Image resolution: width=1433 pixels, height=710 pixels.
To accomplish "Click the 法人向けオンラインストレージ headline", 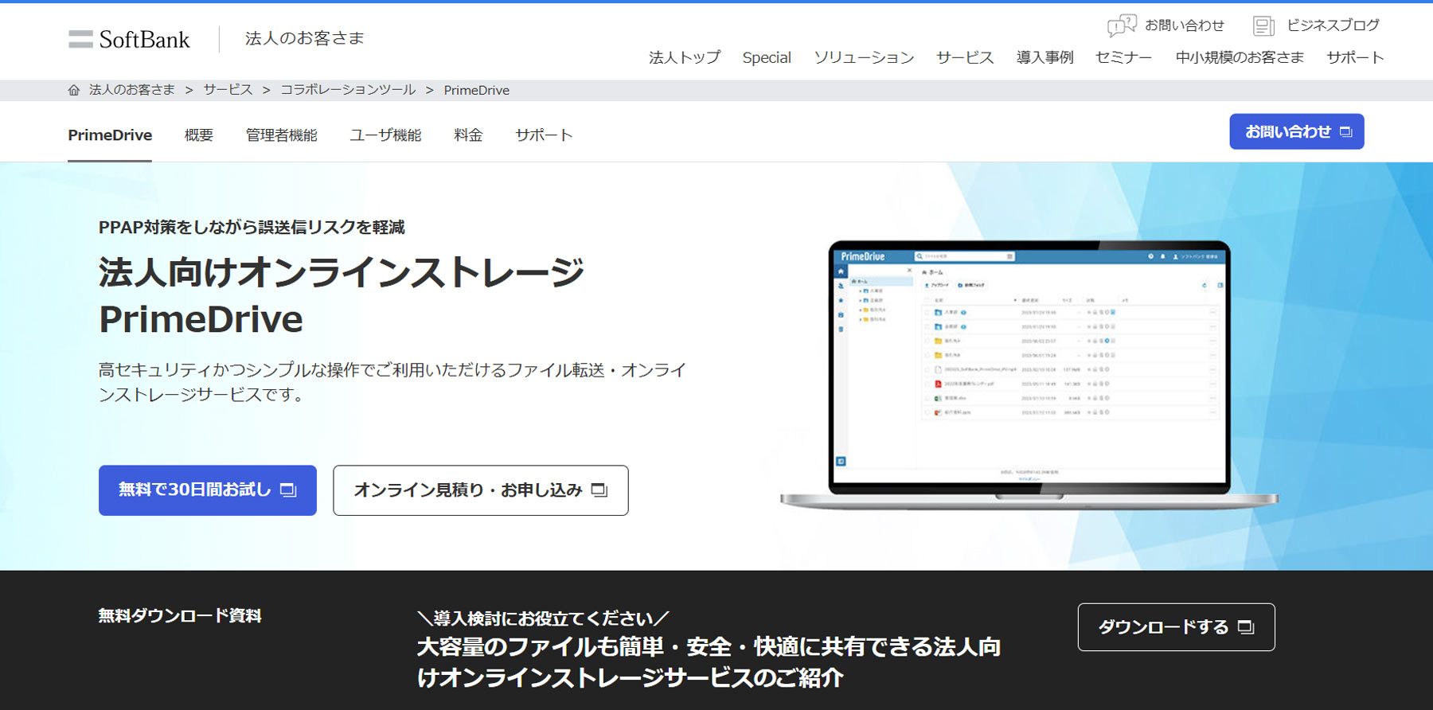I will [342, 273].
